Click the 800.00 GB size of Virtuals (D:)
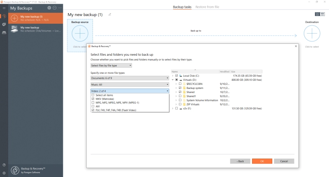The height and width of the screenshot is (177, 329). [246, 80]
